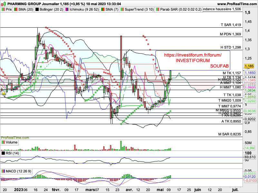Click the SuperTrend legend green icon
The width and height of the screenshot is (258, 193).
coord(122,9)
